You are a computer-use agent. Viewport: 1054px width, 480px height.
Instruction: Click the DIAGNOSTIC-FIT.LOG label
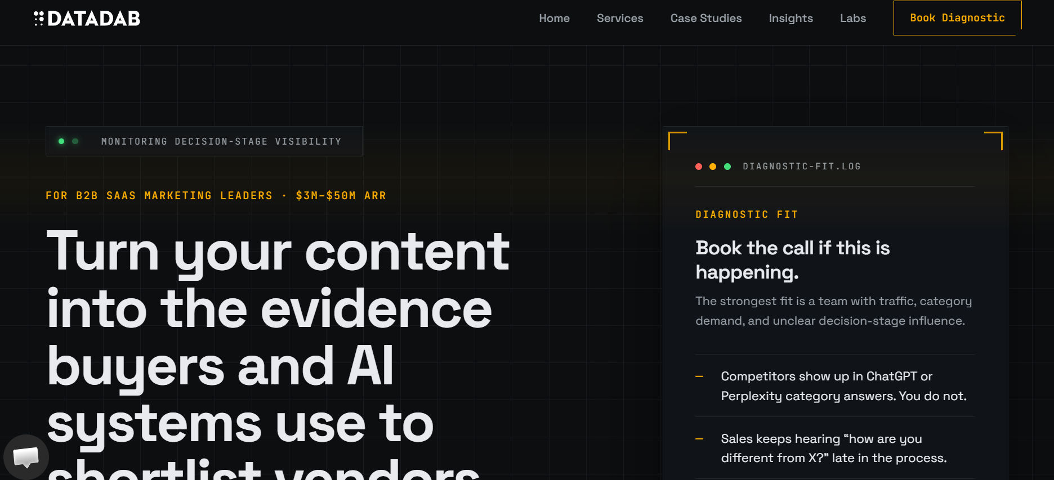pyautogui.click(x=801, y=167)
